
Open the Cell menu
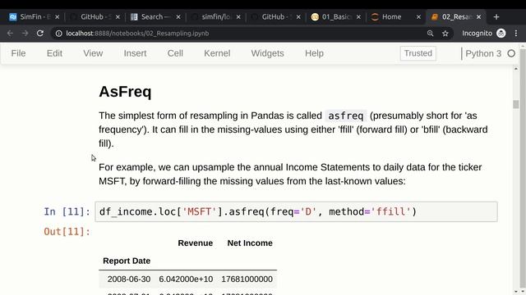[175, 53]
